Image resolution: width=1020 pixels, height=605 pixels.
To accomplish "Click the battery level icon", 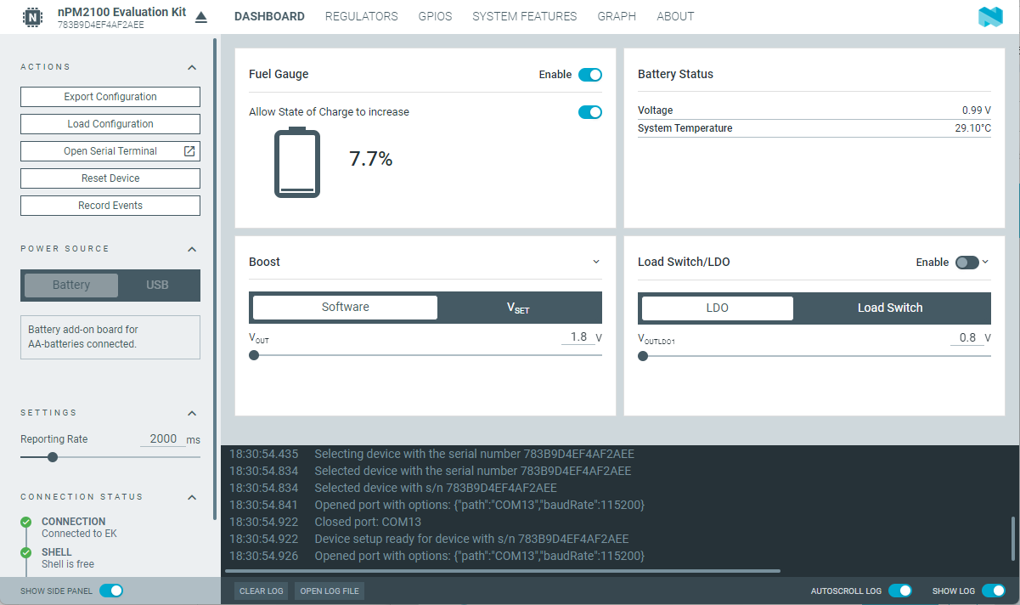I will [x=297, y=163].
